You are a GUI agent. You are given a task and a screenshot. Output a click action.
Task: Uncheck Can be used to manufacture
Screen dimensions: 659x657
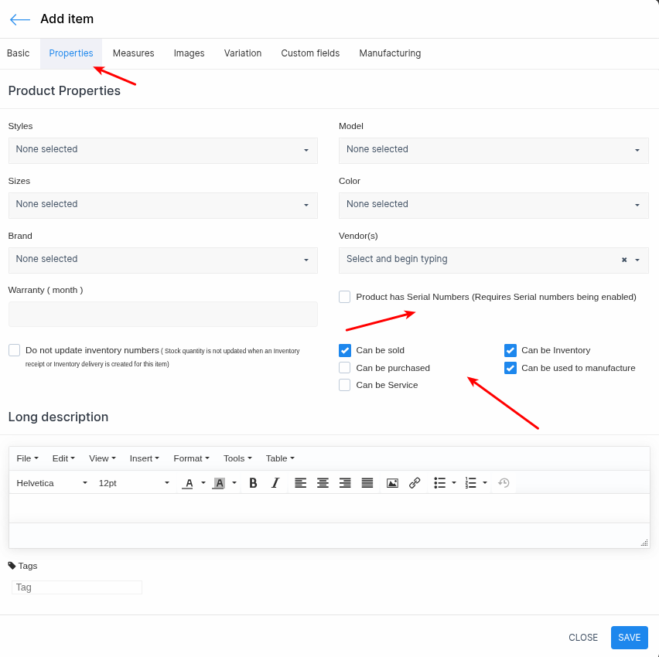[510, 368]
